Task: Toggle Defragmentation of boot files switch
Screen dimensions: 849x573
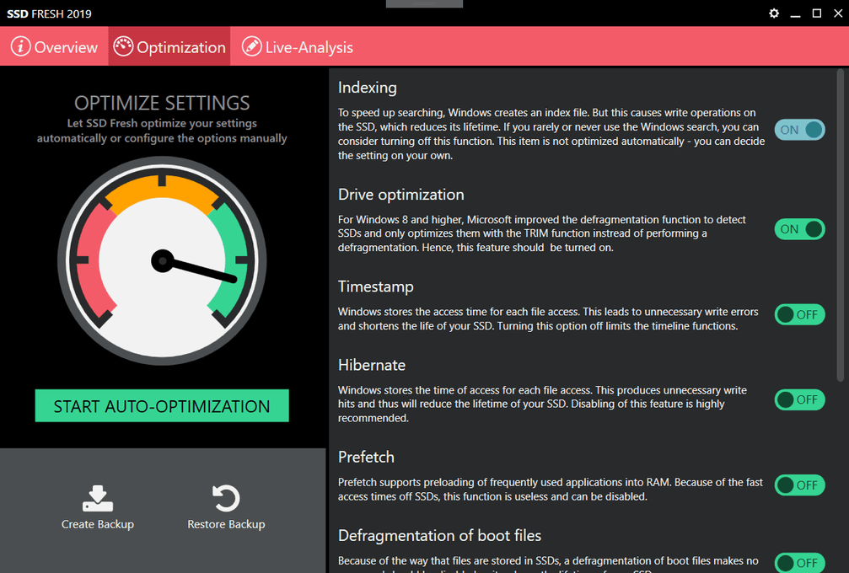Action: [x=799, y=563]
